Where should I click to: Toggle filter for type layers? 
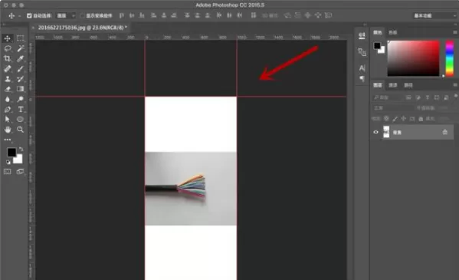click(x=428, y=97)
